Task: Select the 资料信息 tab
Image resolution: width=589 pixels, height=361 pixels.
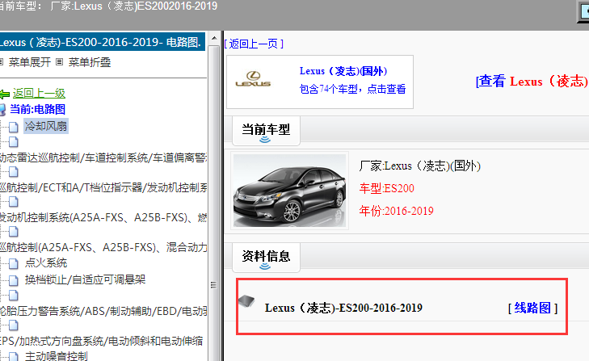Action: 266,258
